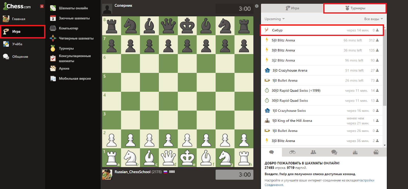Click the Компьютер chip icon

[53, 28]
